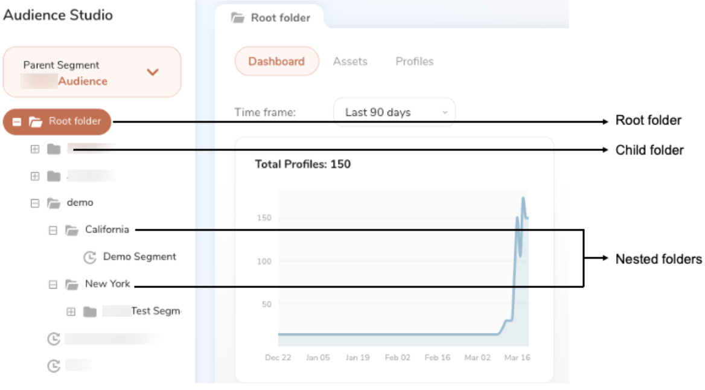The height and width of the screenshot is (390, 705).
Task: Expand the first child folder under Root
Action: coord(35,149)
